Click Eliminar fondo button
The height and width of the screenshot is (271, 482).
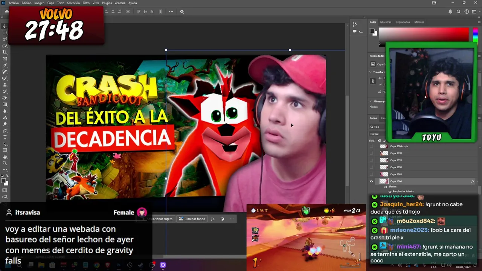pos(192,219)
